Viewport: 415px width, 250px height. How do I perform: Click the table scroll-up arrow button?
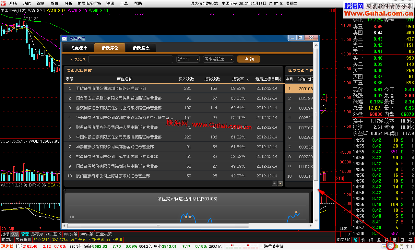[x=274, y=183]
